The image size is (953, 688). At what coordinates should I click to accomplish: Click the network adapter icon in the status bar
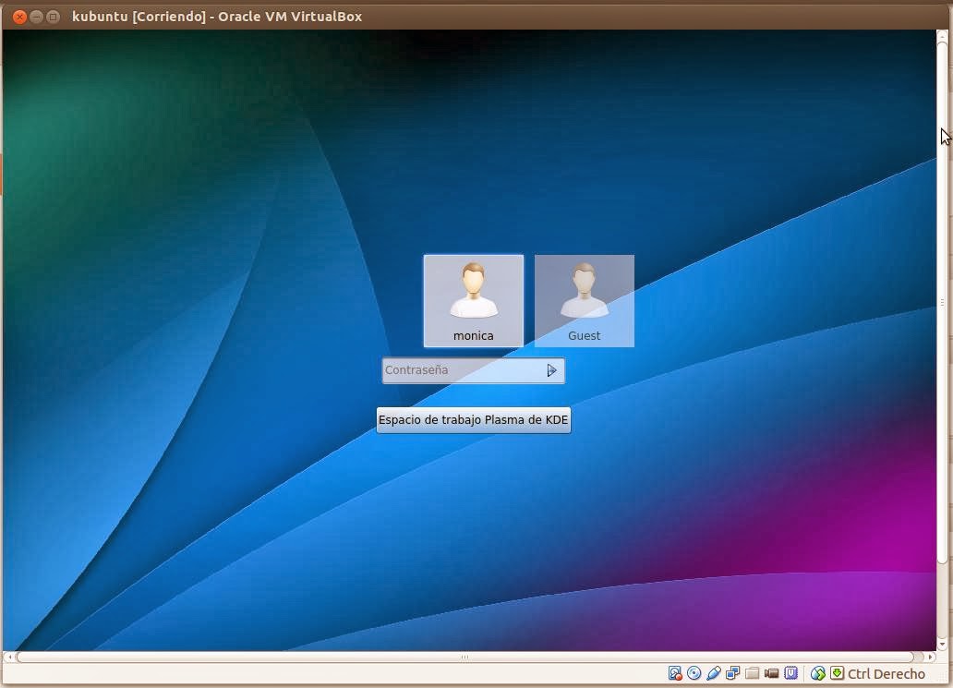pyautogui.click(x=733, y=673)
